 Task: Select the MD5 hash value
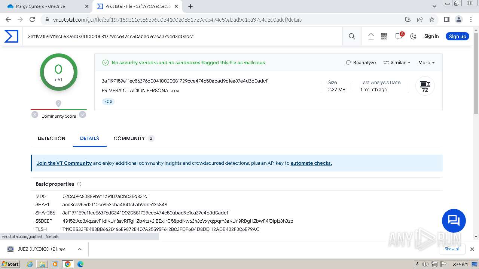coord(105,197)
